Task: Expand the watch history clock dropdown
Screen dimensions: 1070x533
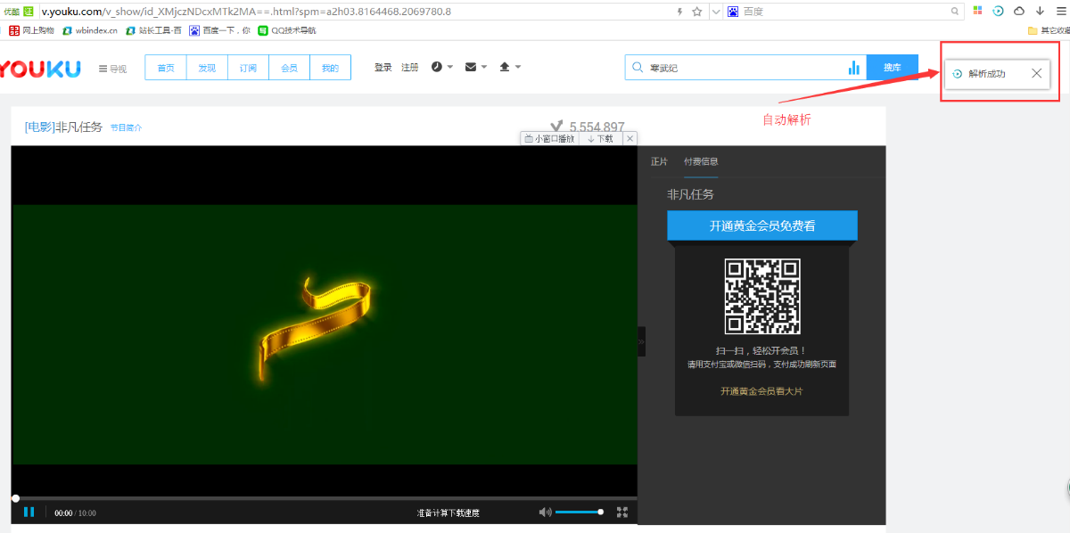Action: click(442, 67)
